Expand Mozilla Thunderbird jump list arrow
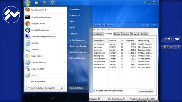182x102 pixels. point(64,30)
